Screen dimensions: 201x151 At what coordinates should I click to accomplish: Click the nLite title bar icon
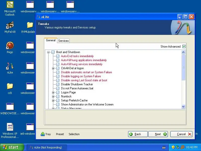pyautogui.click(x=38, y=17)
